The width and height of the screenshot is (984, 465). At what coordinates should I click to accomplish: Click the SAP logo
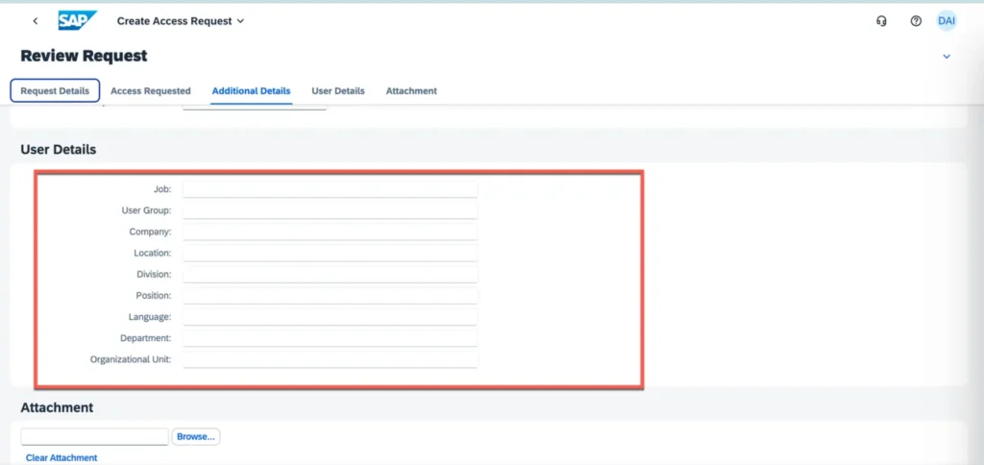(77, 20)
